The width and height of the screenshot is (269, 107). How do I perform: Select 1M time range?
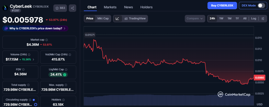click(x=229, y=19)
